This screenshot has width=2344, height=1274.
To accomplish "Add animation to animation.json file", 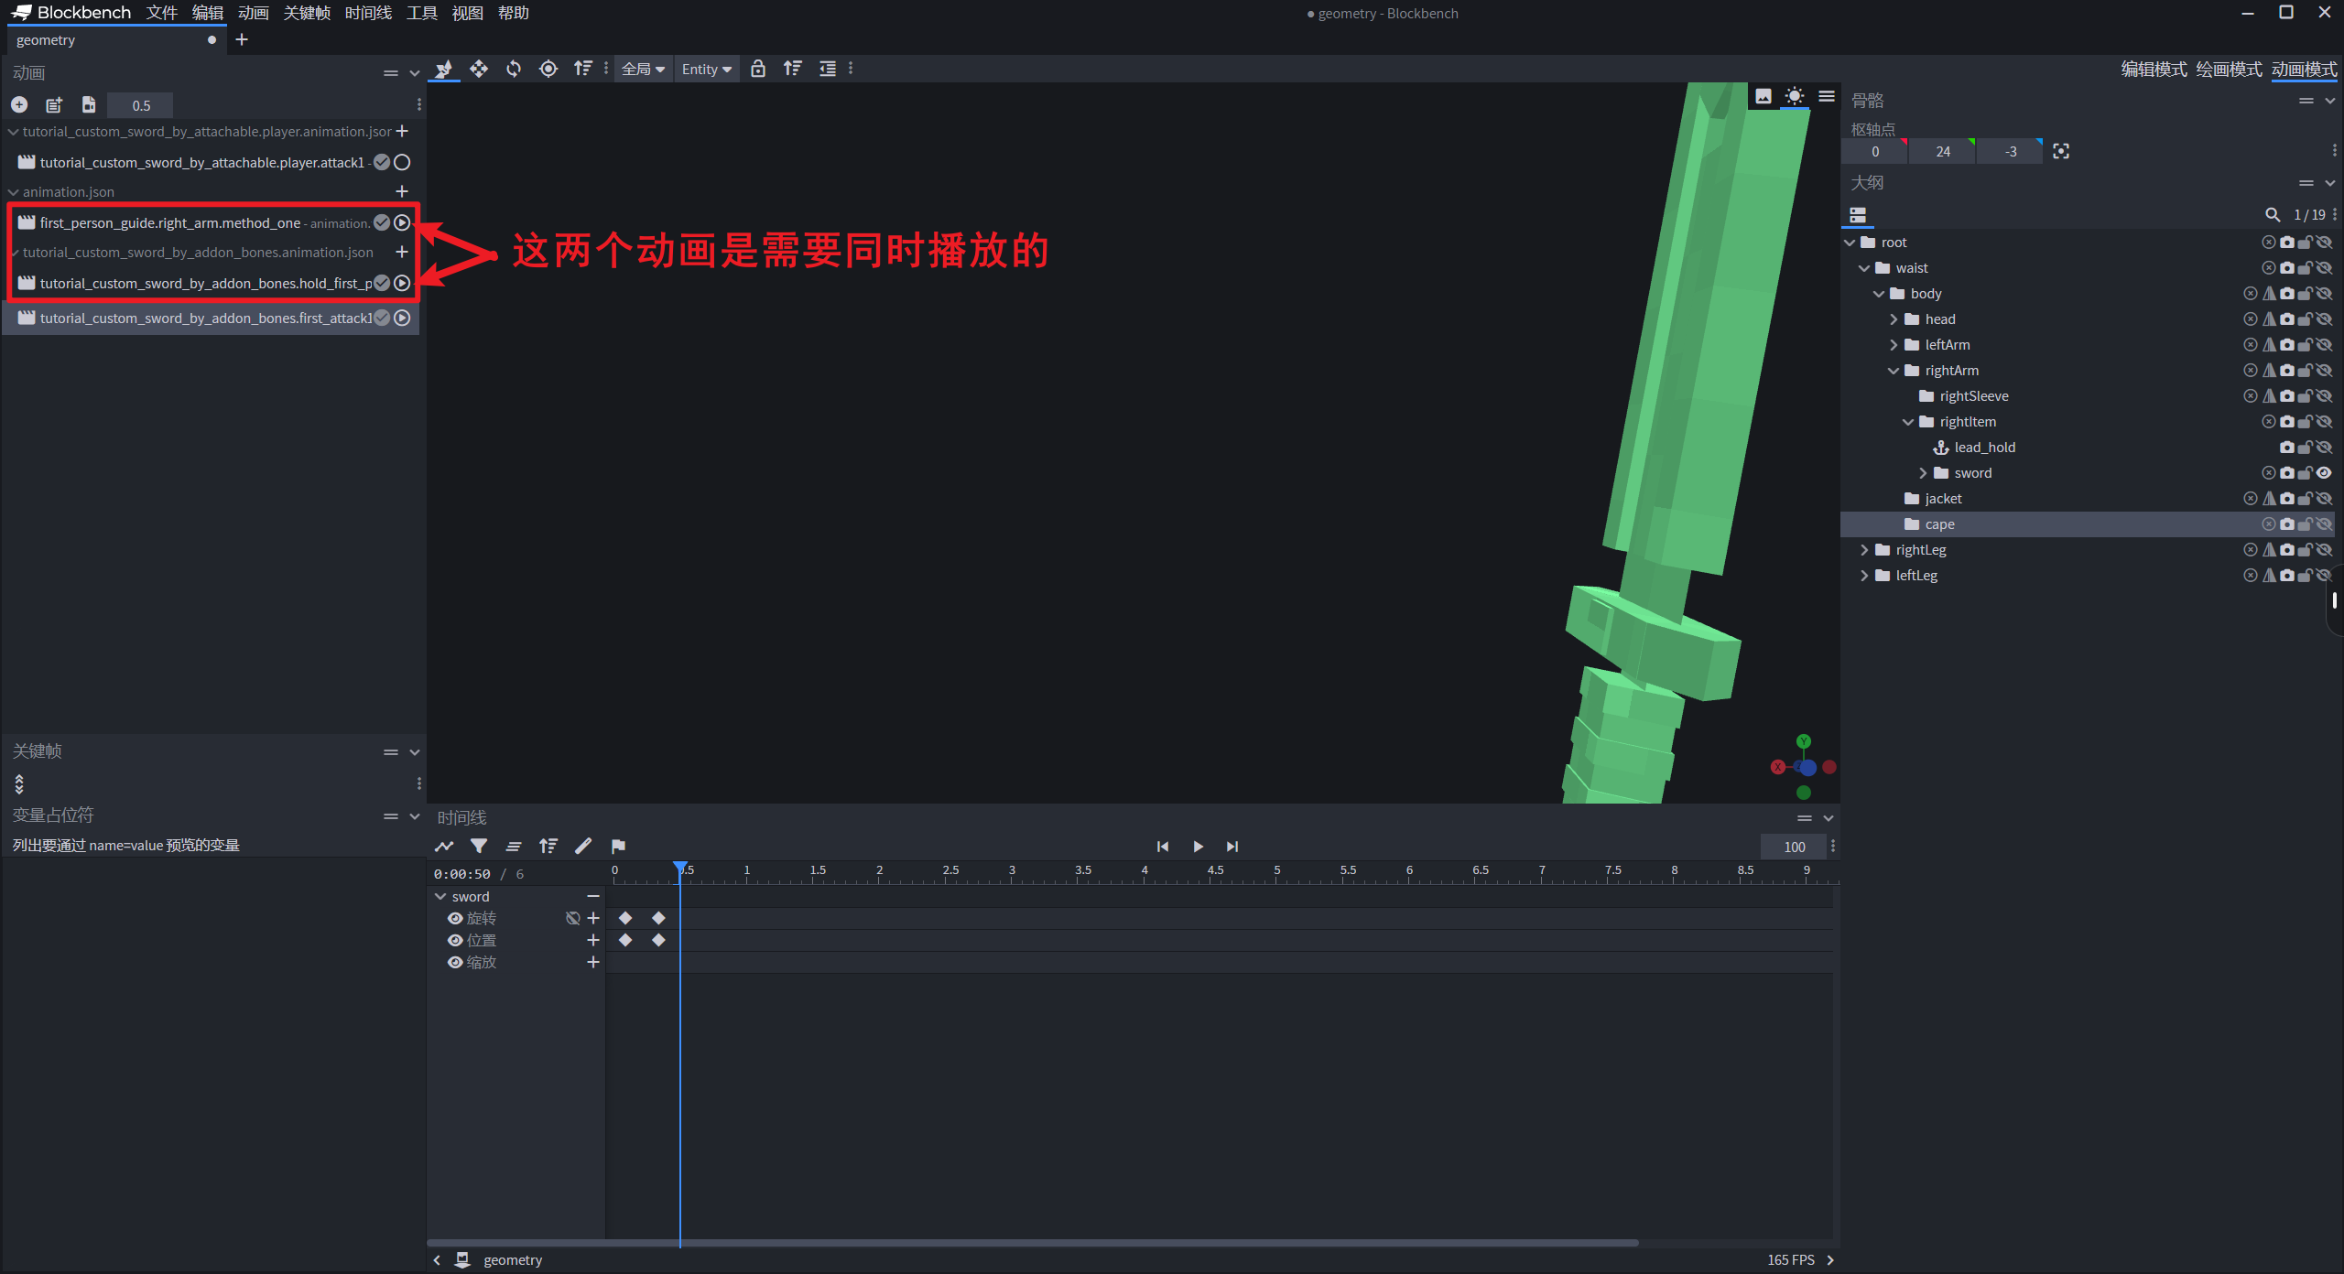I will pos(402,191).
